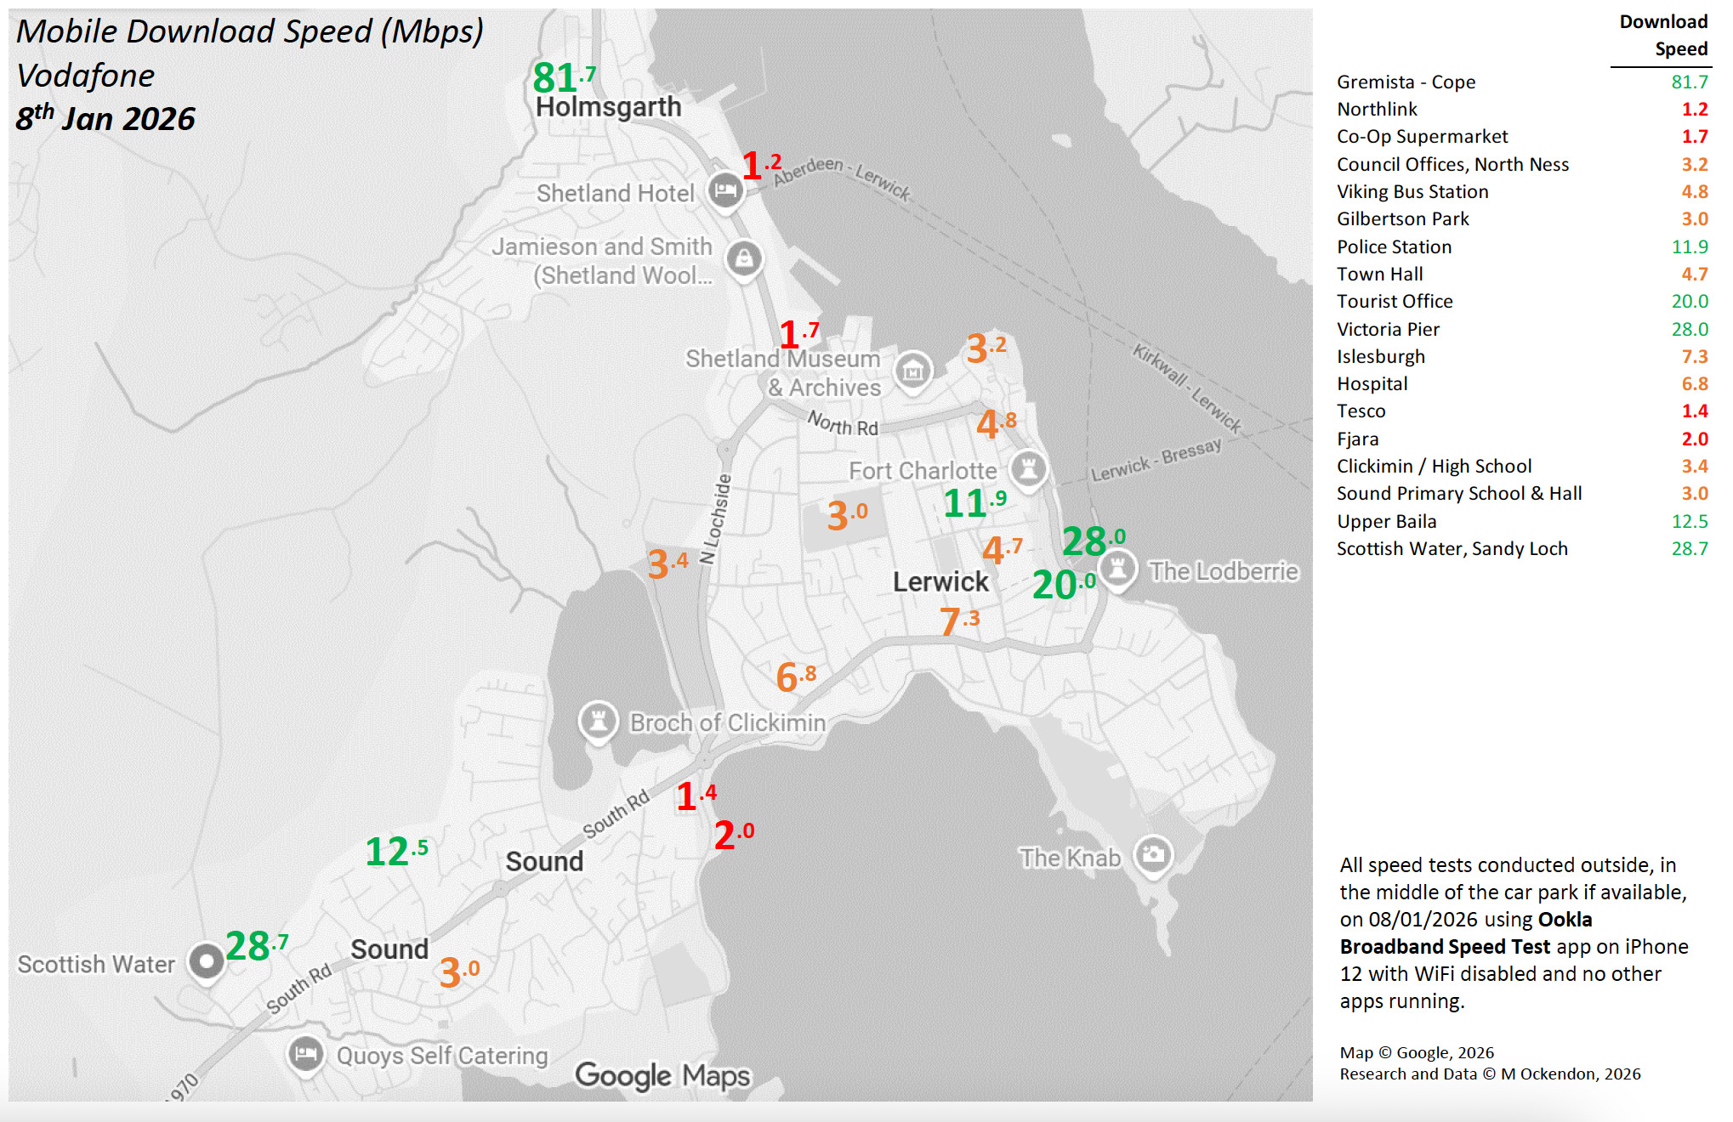Click the Lerwick town label
The width and height of the screenshot is (1733, 1122).
[x=940, y=582]
